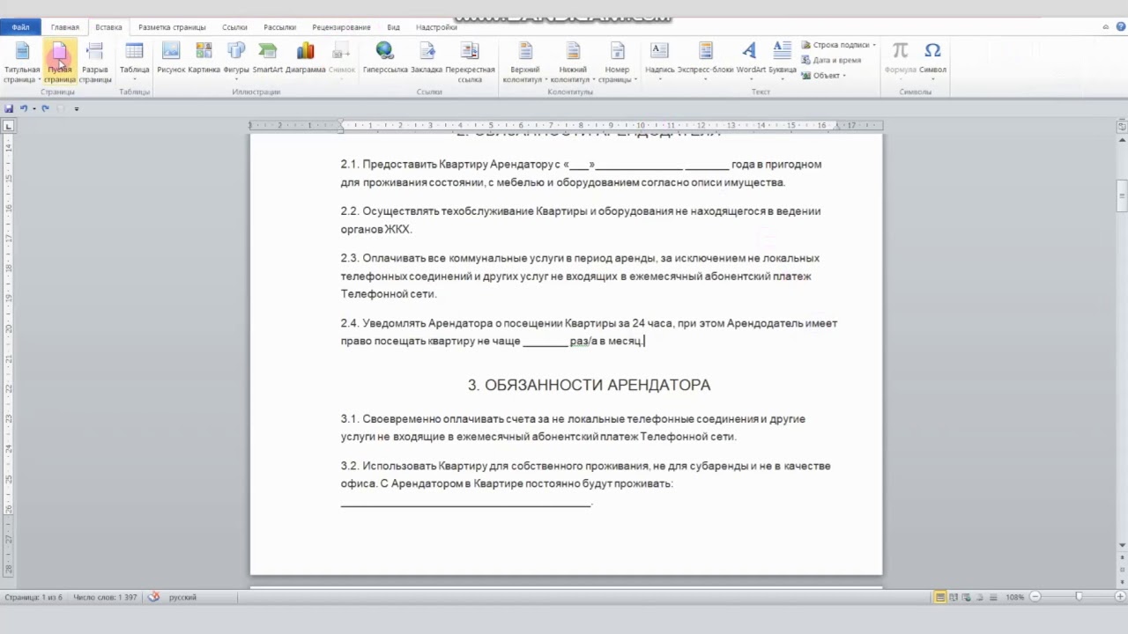
Task: Open the Footer (Нижний колонтитул) dropdown
Action: 573,62
